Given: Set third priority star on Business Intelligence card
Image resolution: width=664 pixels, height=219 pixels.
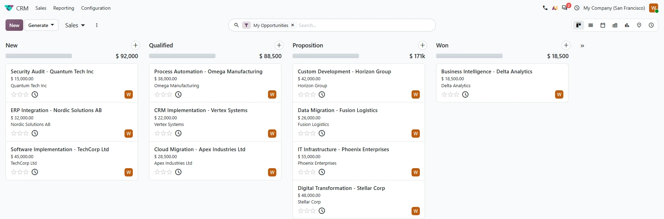Looking at the screenshot, I should 456,94.
